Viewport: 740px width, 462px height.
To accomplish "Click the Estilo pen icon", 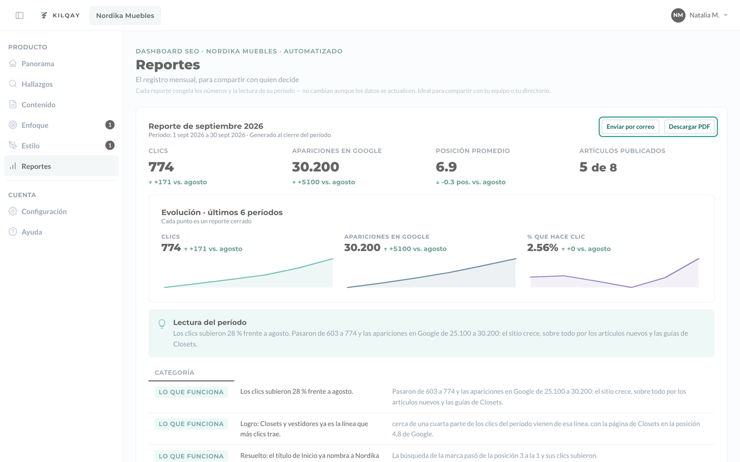I will click(13, 145).
